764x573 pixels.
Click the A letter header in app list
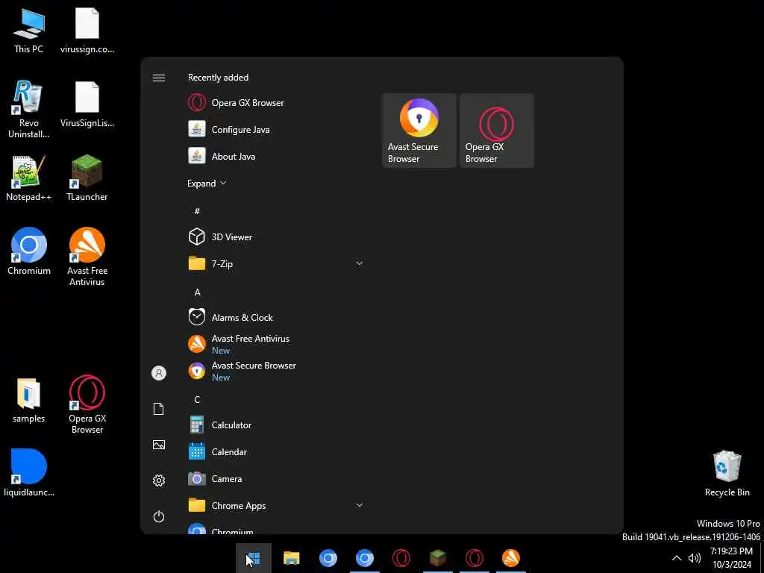point(197,292)
